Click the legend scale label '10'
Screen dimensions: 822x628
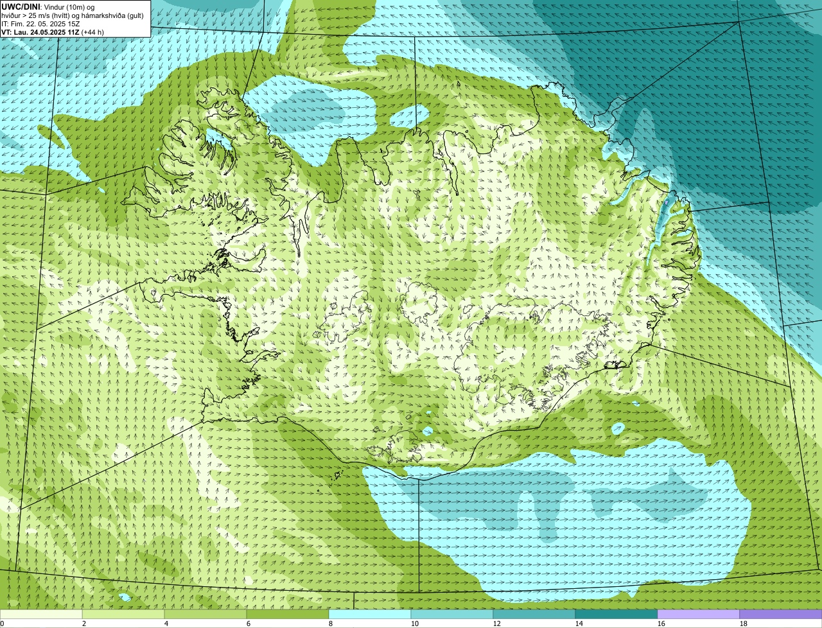click(415, 624)
